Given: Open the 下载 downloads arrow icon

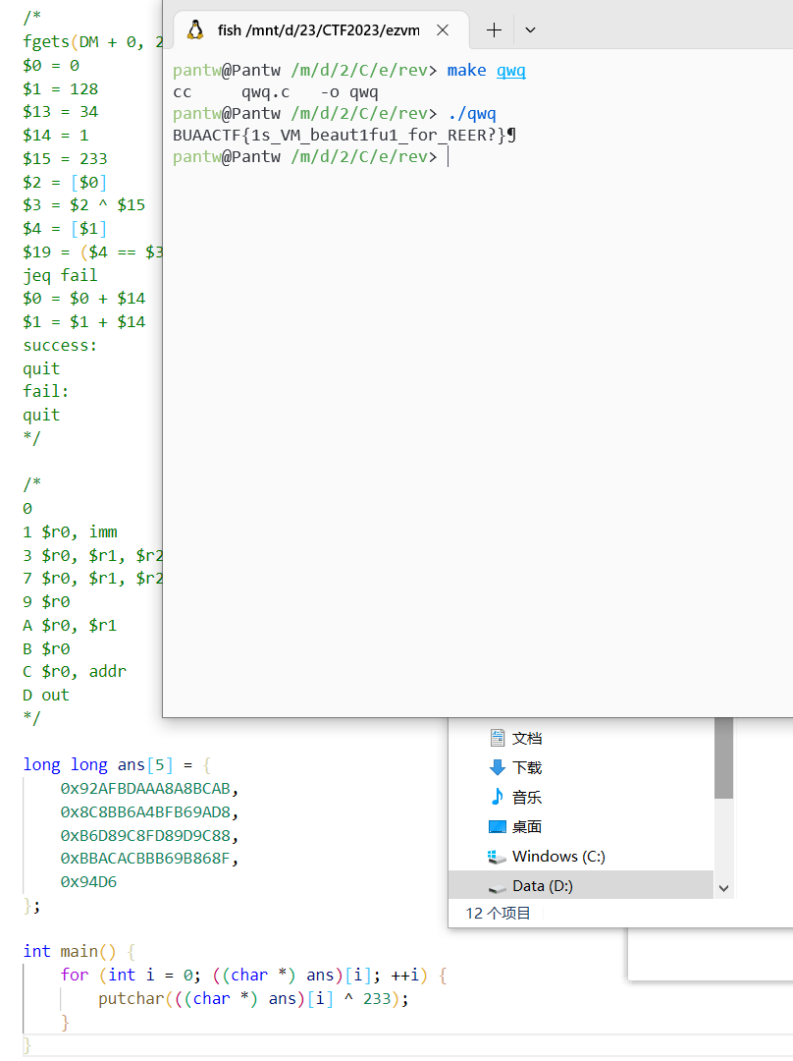Looking at the screenshot, I should 497,767.
